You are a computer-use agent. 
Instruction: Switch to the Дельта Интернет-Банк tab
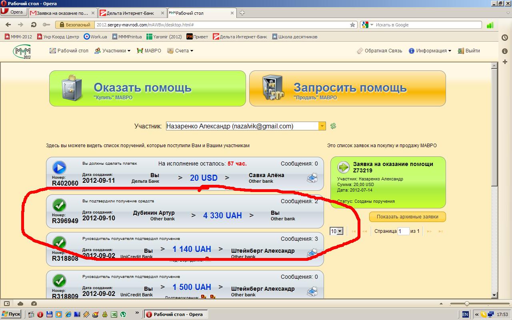132,13
